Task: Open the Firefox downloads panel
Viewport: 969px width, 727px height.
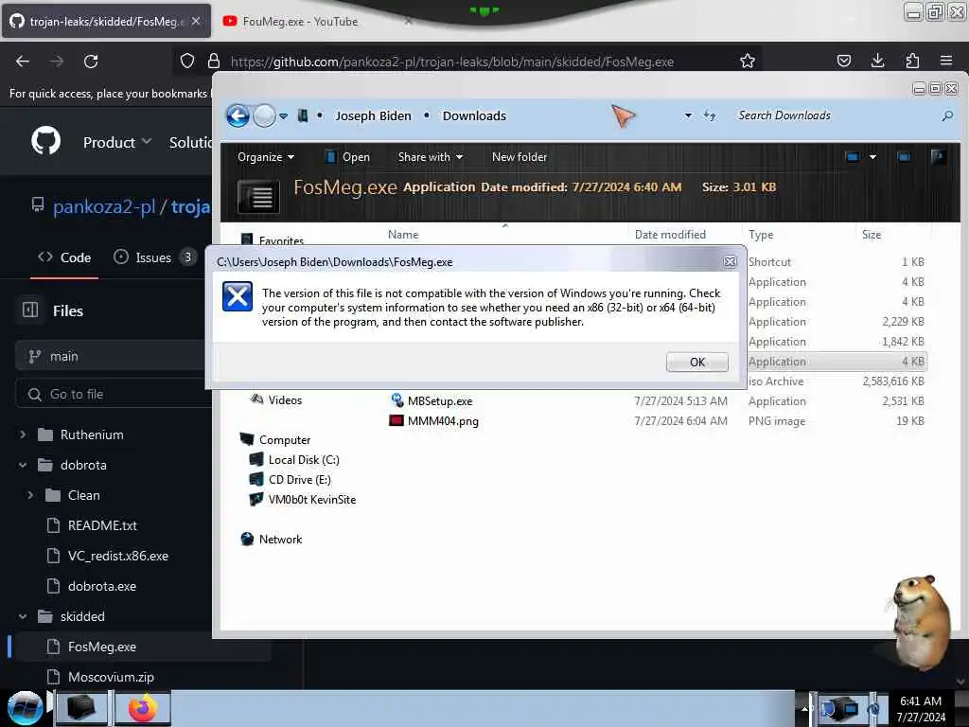Action: (x=877, y=61)
